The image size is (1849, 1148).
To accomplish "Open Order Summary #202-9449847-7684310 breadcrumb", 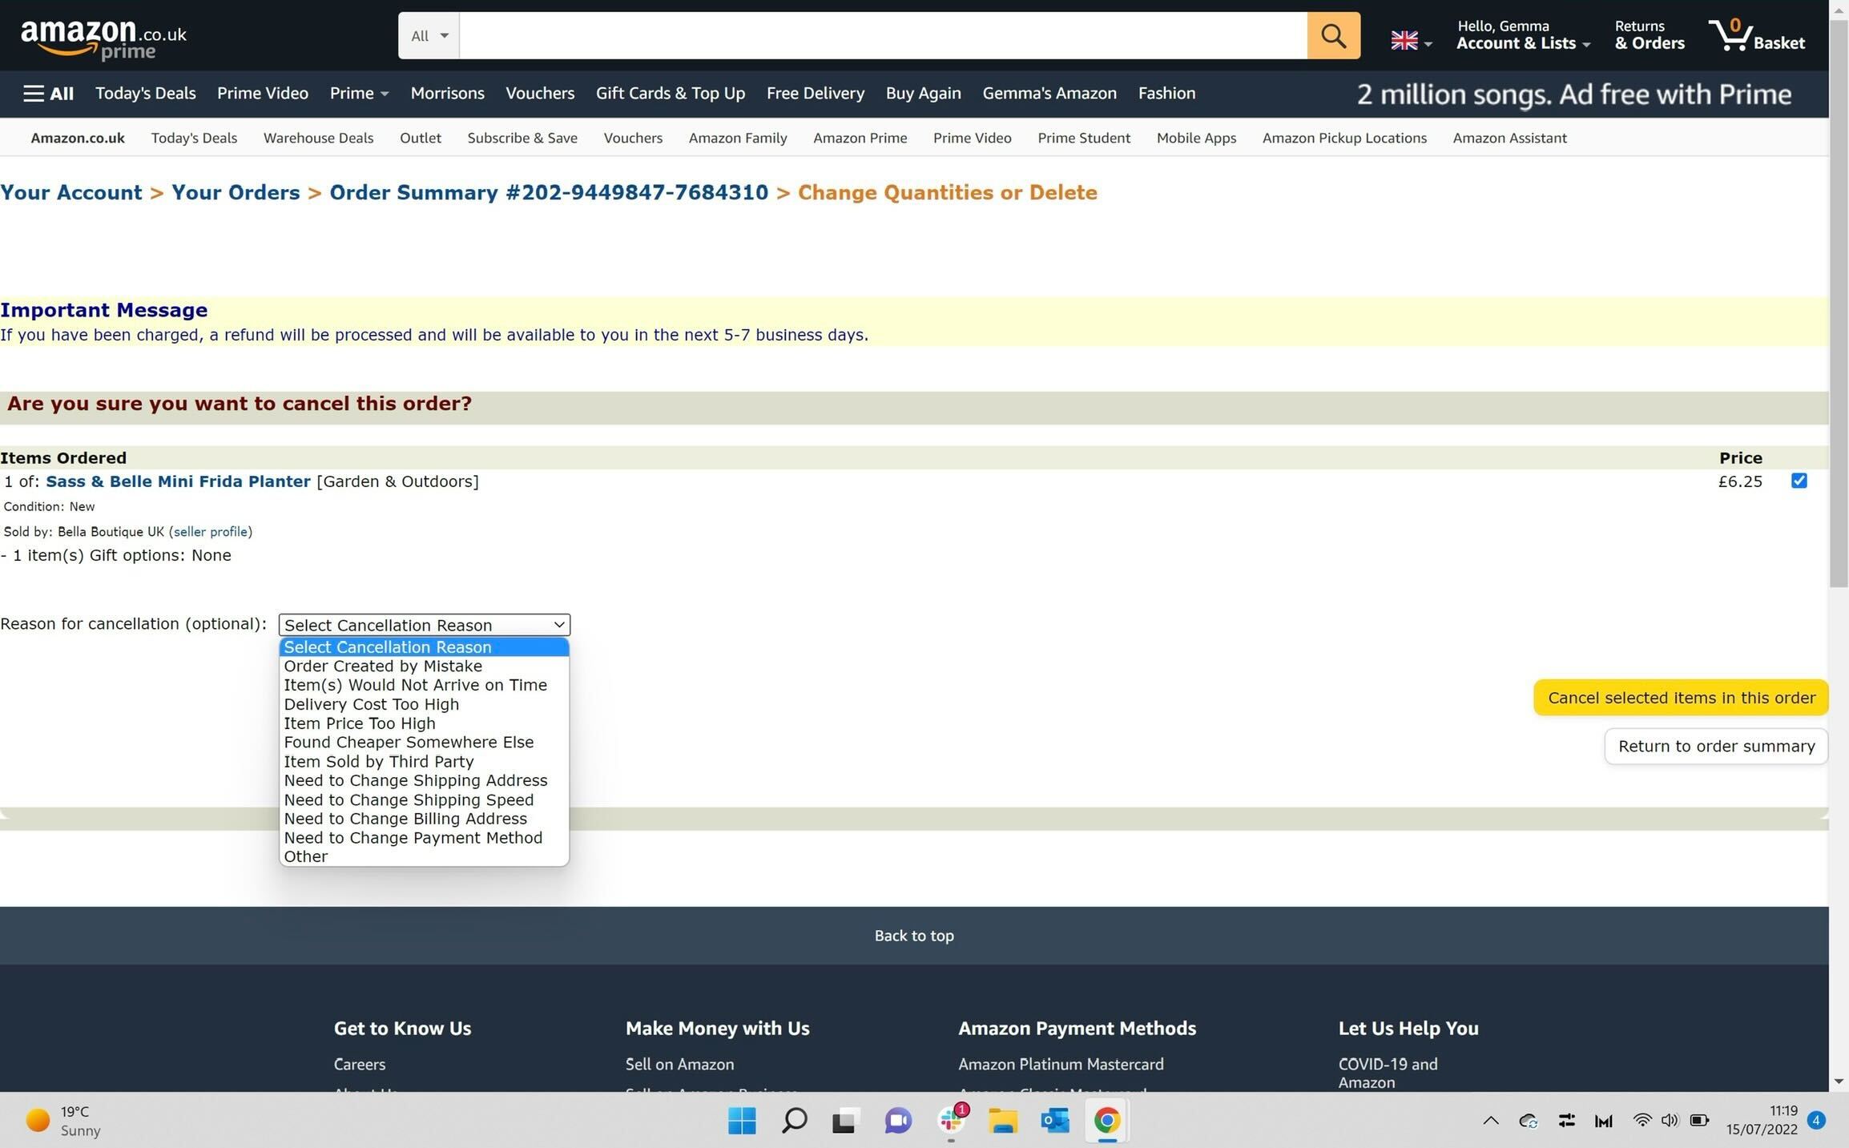I will (x=549, y=193).
